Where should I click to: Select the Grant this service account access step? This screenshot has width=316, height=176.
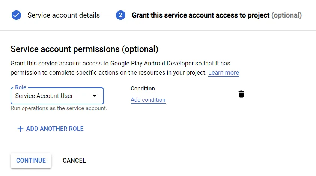(x=200, y=15)
